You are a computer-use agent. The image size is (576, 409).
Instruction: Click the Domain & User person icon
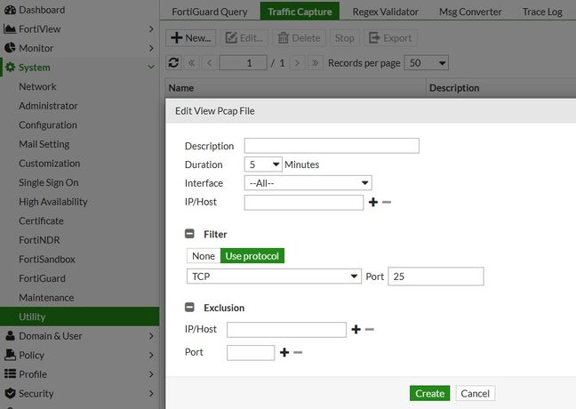point(11,336)
